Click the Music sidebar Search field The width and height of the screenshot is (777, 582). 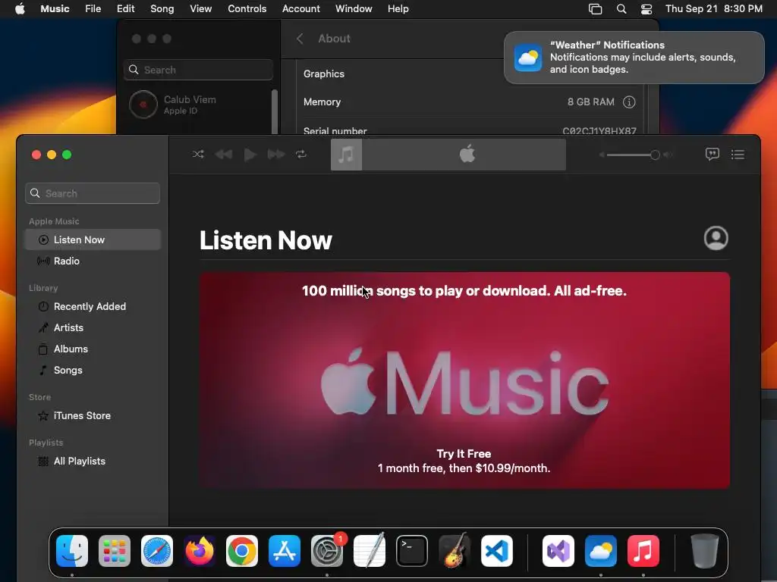click(x=93, y=193)
